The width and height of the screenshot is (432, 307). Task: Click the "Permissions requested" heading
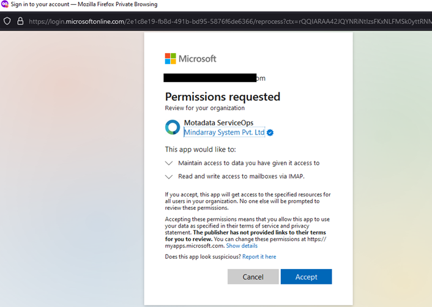click(x=222, y=97)
